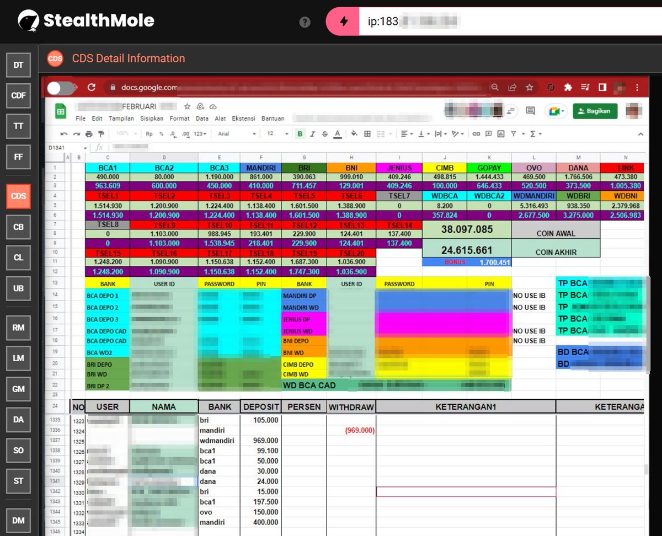Toggle strikethrough formatting in Sheets toolbar
Screen dimensions: 662x536
[324, 134]
